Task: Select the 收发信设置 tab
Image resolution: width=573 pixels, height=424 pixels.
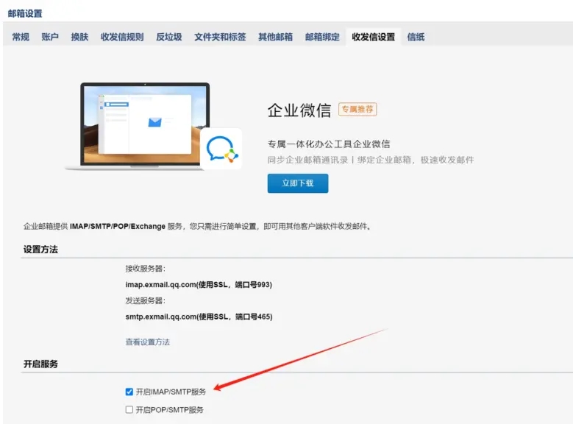Action: coord(374,37)
